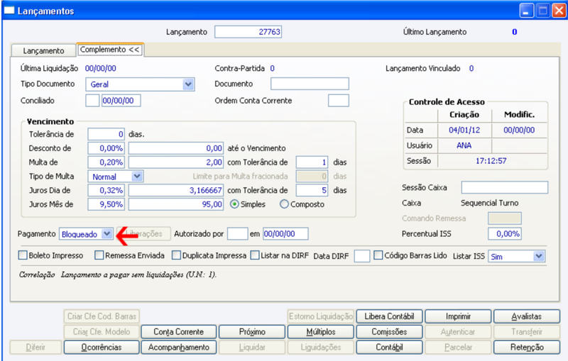Expand the Tipo de Multa dropdown
This screenshot has width=568, height=361.
(136, 177)
